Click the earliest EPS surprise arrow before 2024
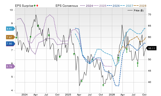 (16, 38)
